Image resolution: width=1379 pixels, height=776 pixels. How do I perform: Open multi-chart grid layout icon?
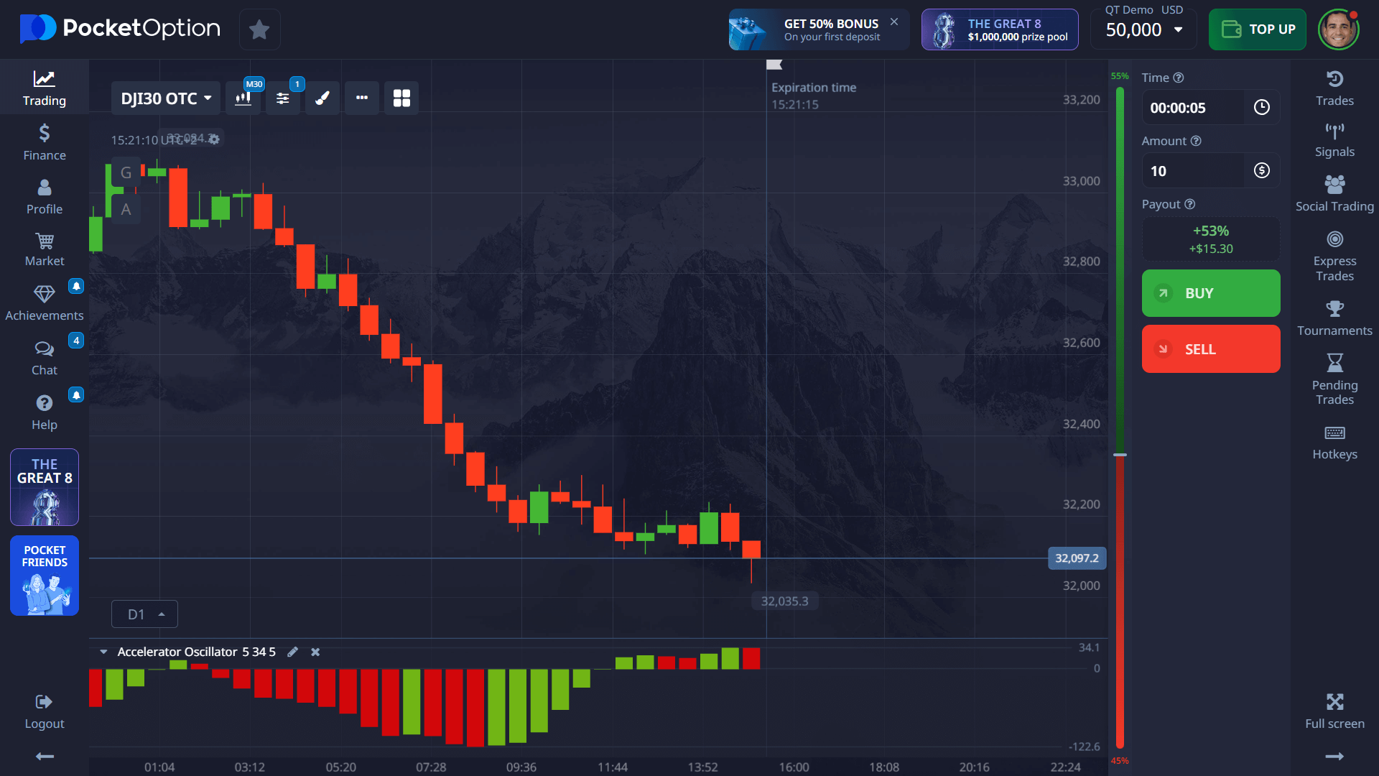pyautogui.click(x=401, y=98)
